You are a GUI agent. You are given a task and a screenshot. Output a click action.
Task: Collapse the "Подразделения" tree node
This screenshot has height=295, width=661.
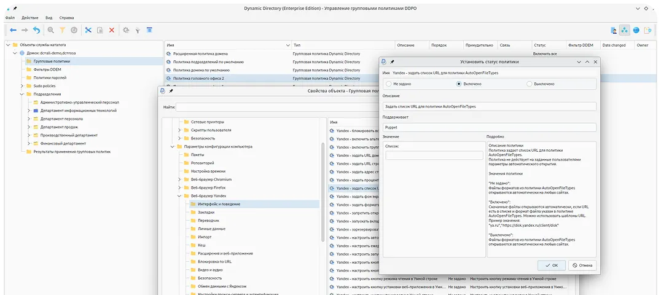[22, 94]
